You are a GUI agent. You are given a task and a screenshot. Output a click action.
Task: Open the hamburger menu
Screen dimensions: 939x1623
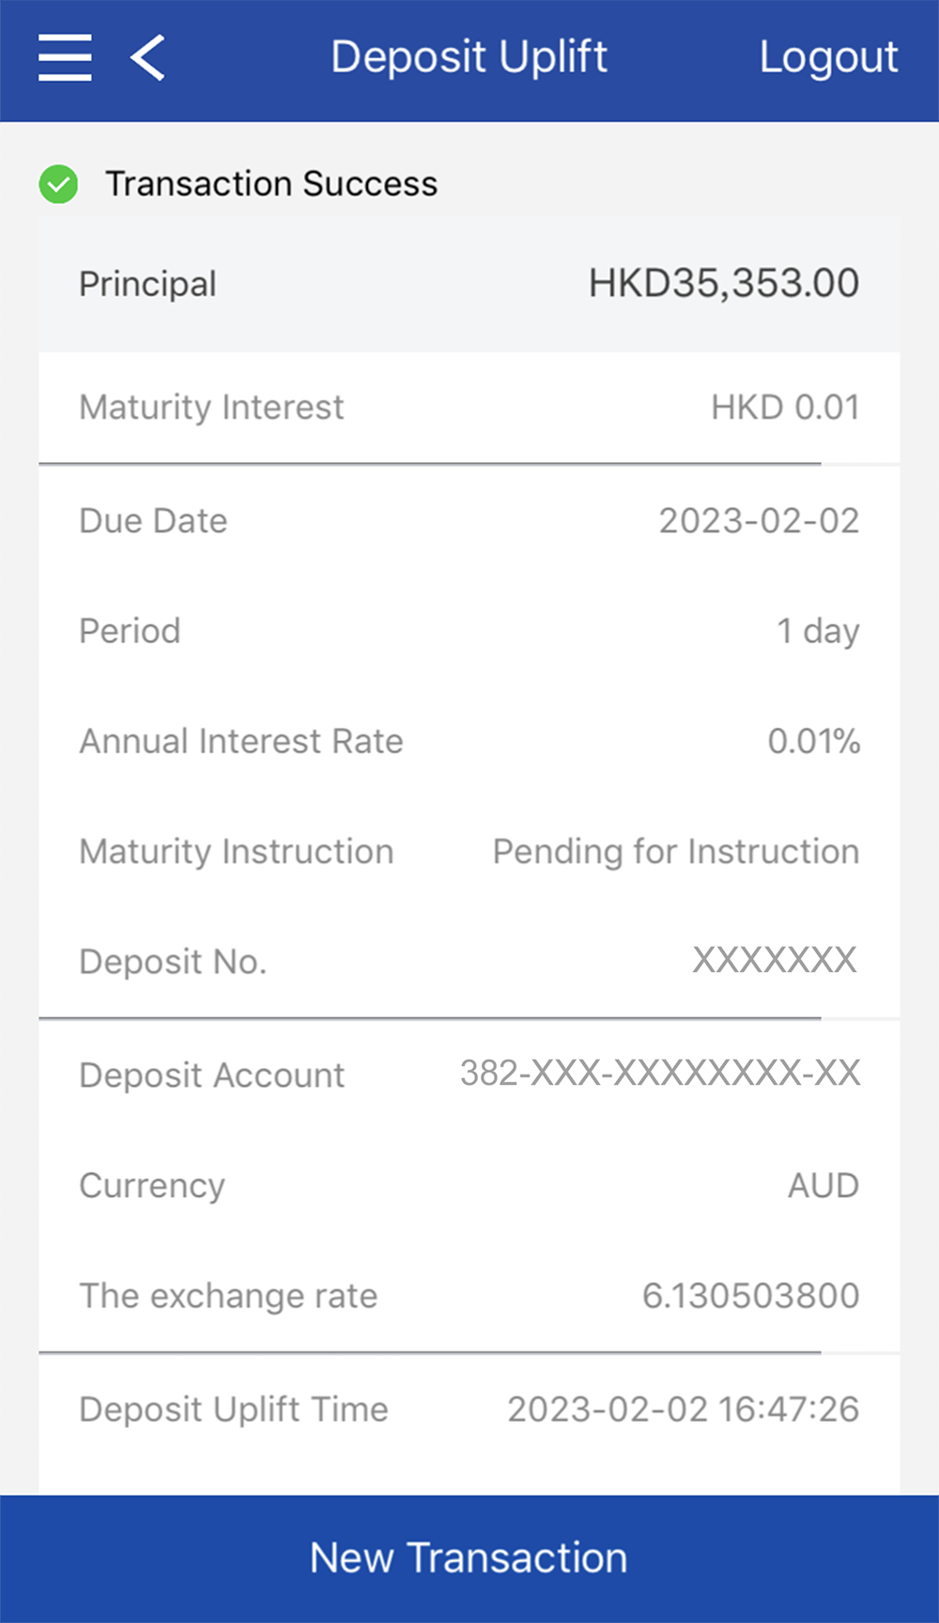click(x=65, y=57)
